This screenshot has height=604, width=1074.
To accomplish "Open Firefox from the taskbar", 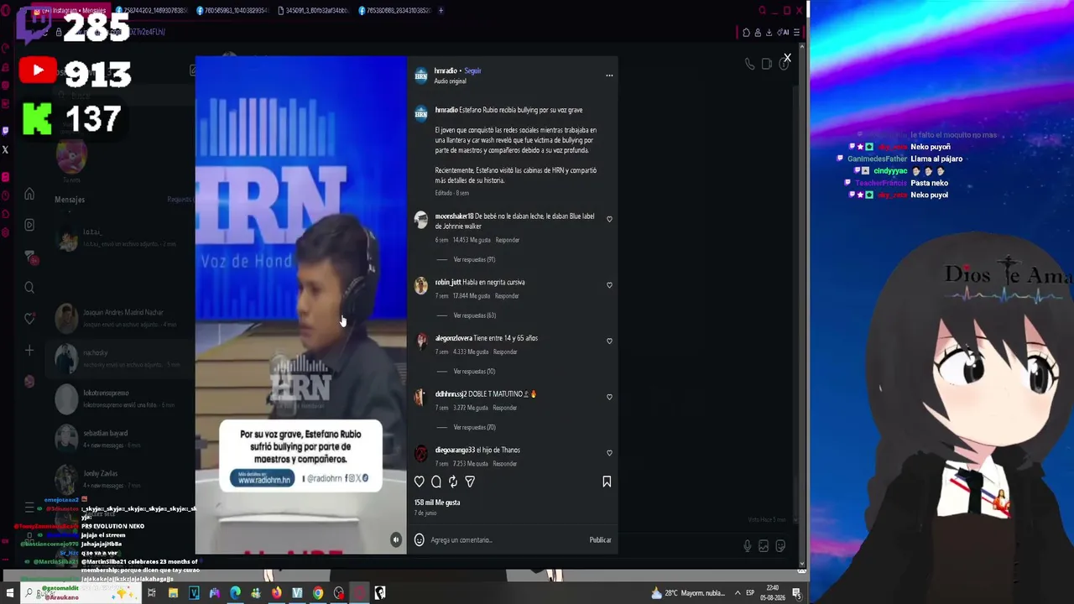I will (x=276, y=593).
